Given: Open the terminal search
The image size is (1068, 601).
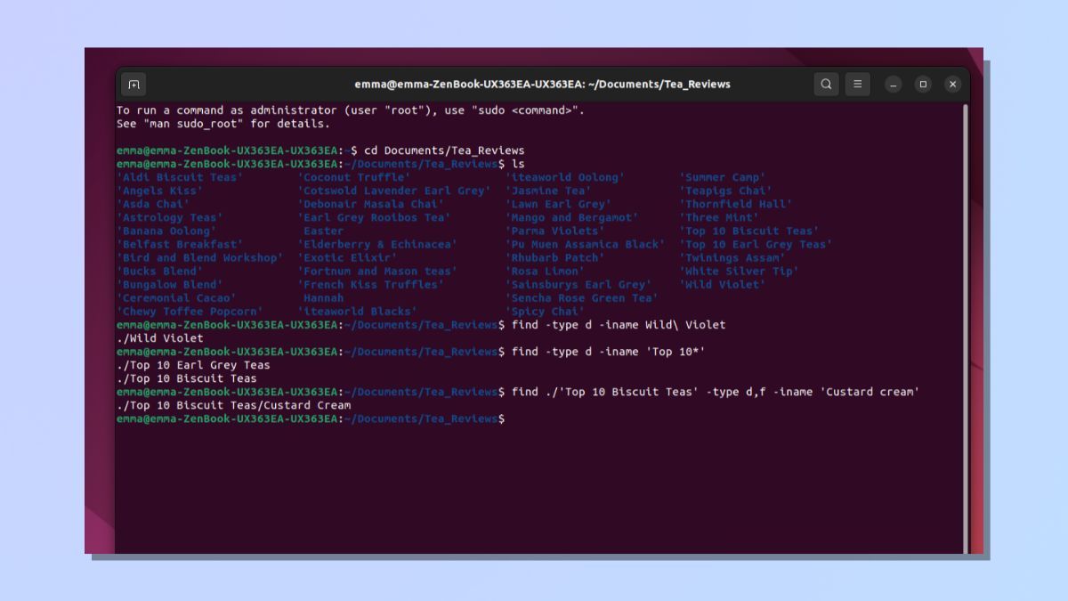Looking at the screenshot, I should tap(826, 84).
